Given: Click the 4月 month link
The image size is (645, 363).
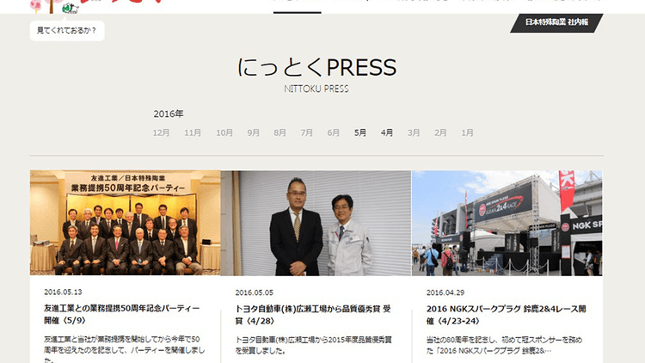Looking at the screenshot, I should click(x=387, y=132).
